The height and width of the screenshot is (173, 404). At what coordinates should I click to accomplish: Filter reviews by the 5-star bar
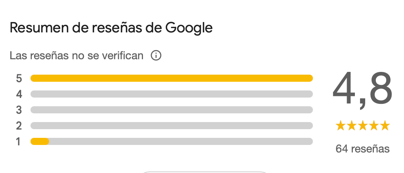coord(172,78)
